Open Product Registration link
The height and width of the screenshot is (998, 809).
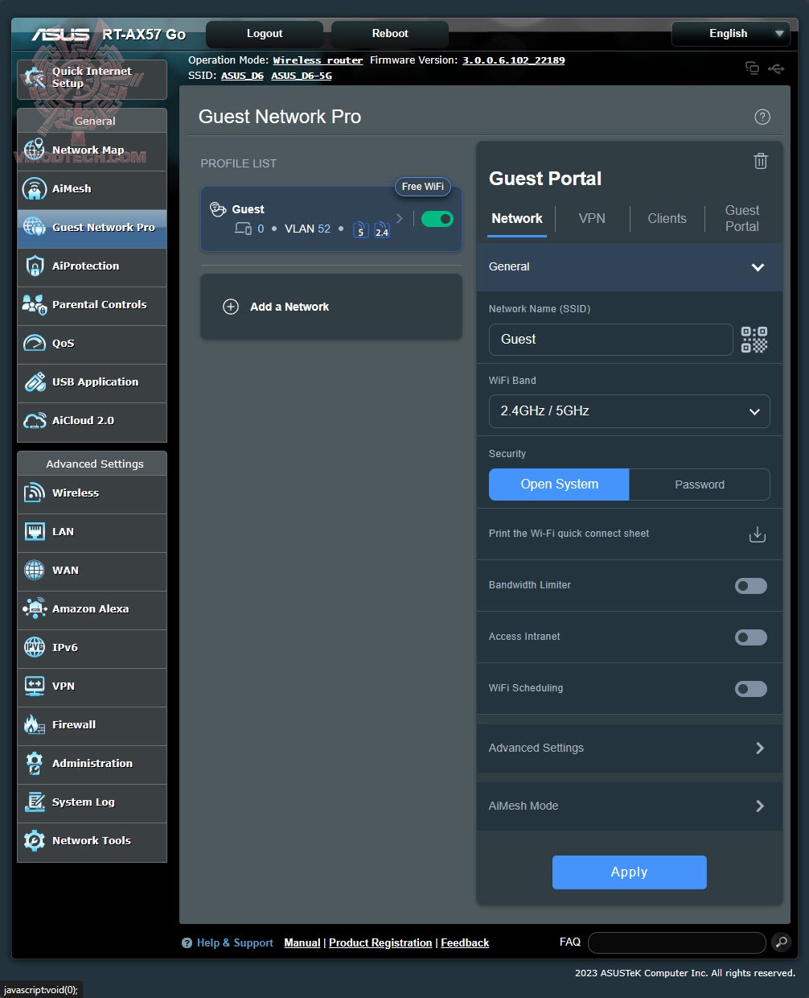tap(380, 943)
